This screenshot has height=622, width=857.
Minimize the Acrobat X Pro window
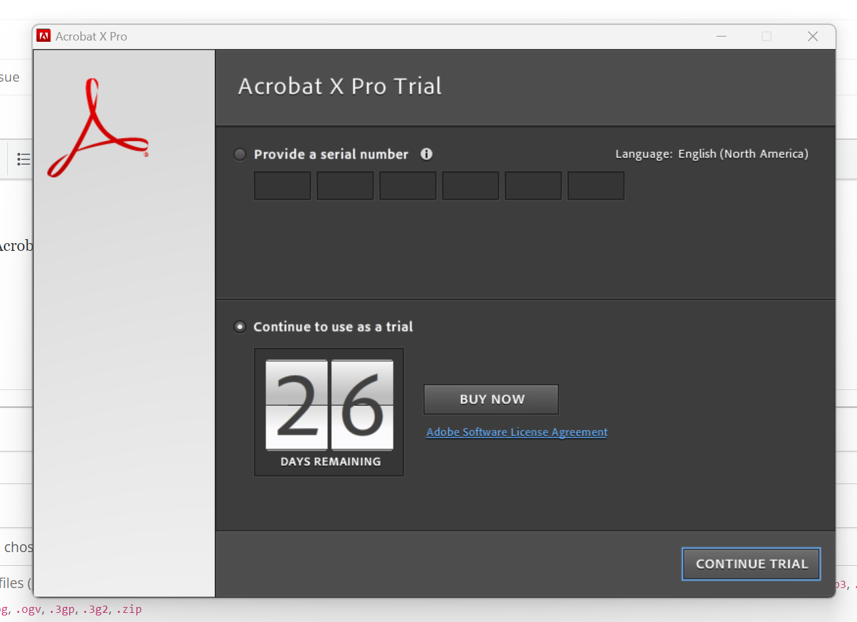coord(721,36)
